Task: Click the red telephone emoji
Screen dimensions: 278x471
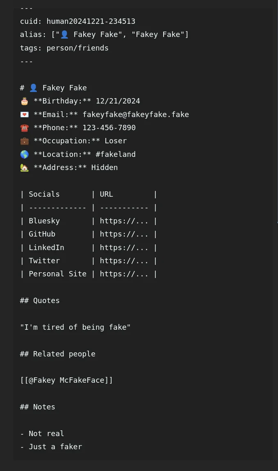Action: point(25,128)
